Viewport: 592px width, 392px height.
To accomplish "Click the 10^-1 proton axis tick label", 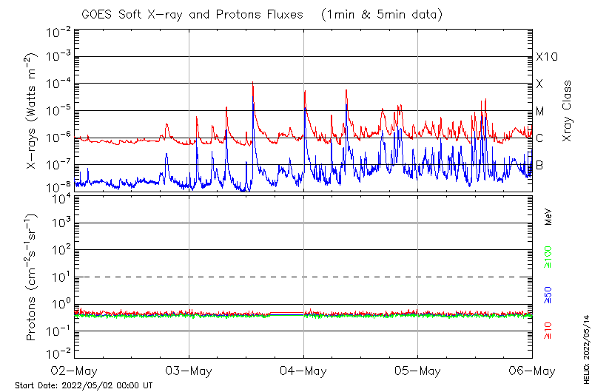I will 58,331.
